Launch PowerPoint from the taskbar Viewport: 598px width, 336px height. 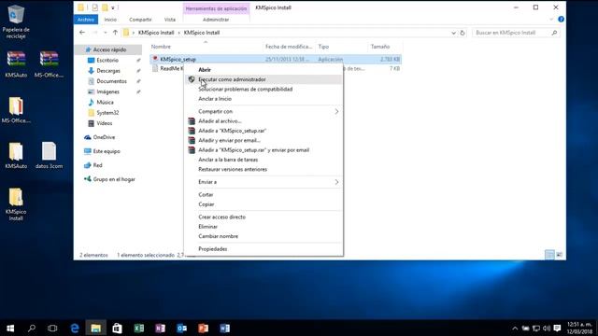[203, 328]
